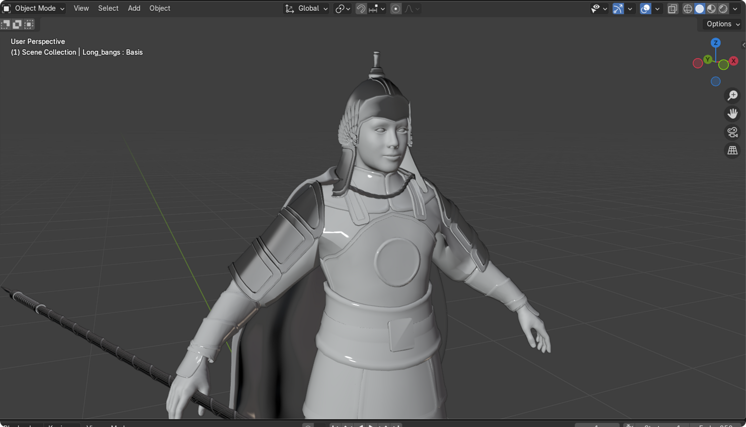Click the unlabeled green negative Y axis dot
Screen dimensions: 746x427
(x=724, y=65)
